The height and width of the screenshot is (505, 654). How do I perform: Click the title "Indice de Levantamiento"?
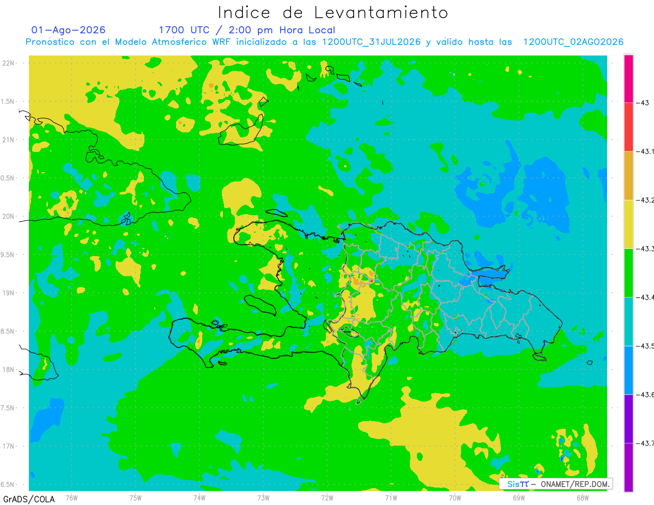(x=333, y=12)
